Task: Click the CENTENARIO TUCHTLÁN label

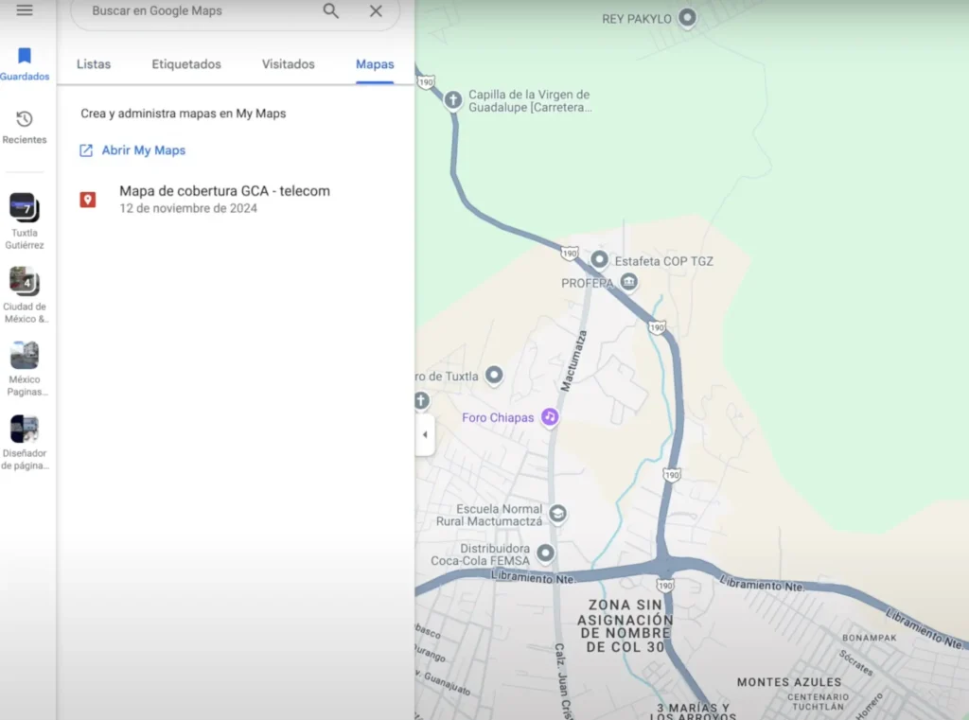Action: pos(818,701)
